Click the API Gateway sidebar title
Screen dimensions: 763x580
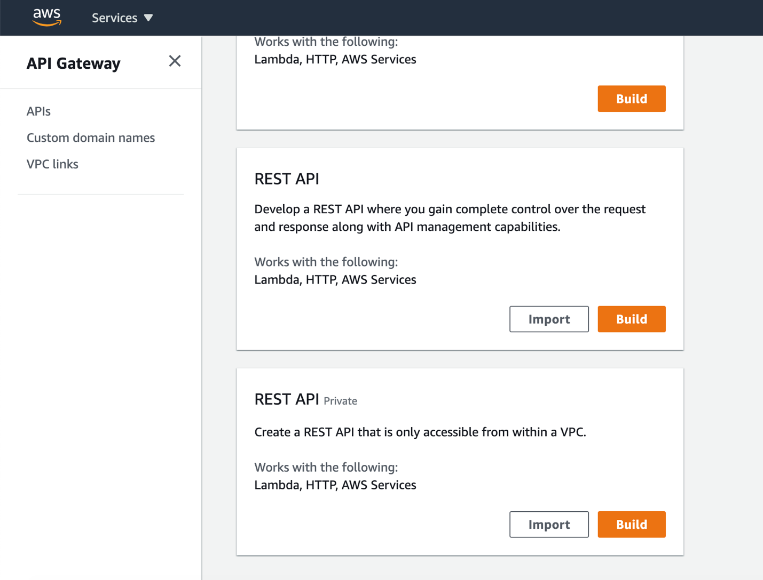(74, 63)
